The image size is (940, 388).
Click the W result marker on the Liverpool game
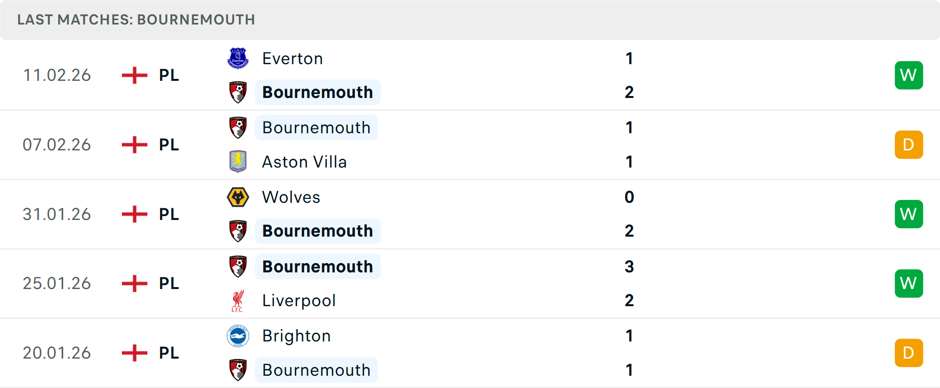(x=909, y=283)
